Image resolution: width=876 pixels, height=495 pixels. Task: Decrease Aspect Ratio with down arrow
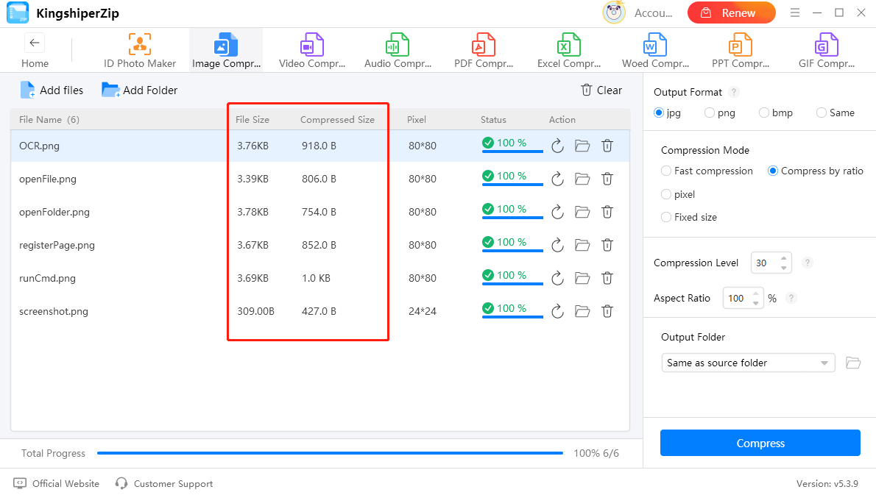(756, 303)
